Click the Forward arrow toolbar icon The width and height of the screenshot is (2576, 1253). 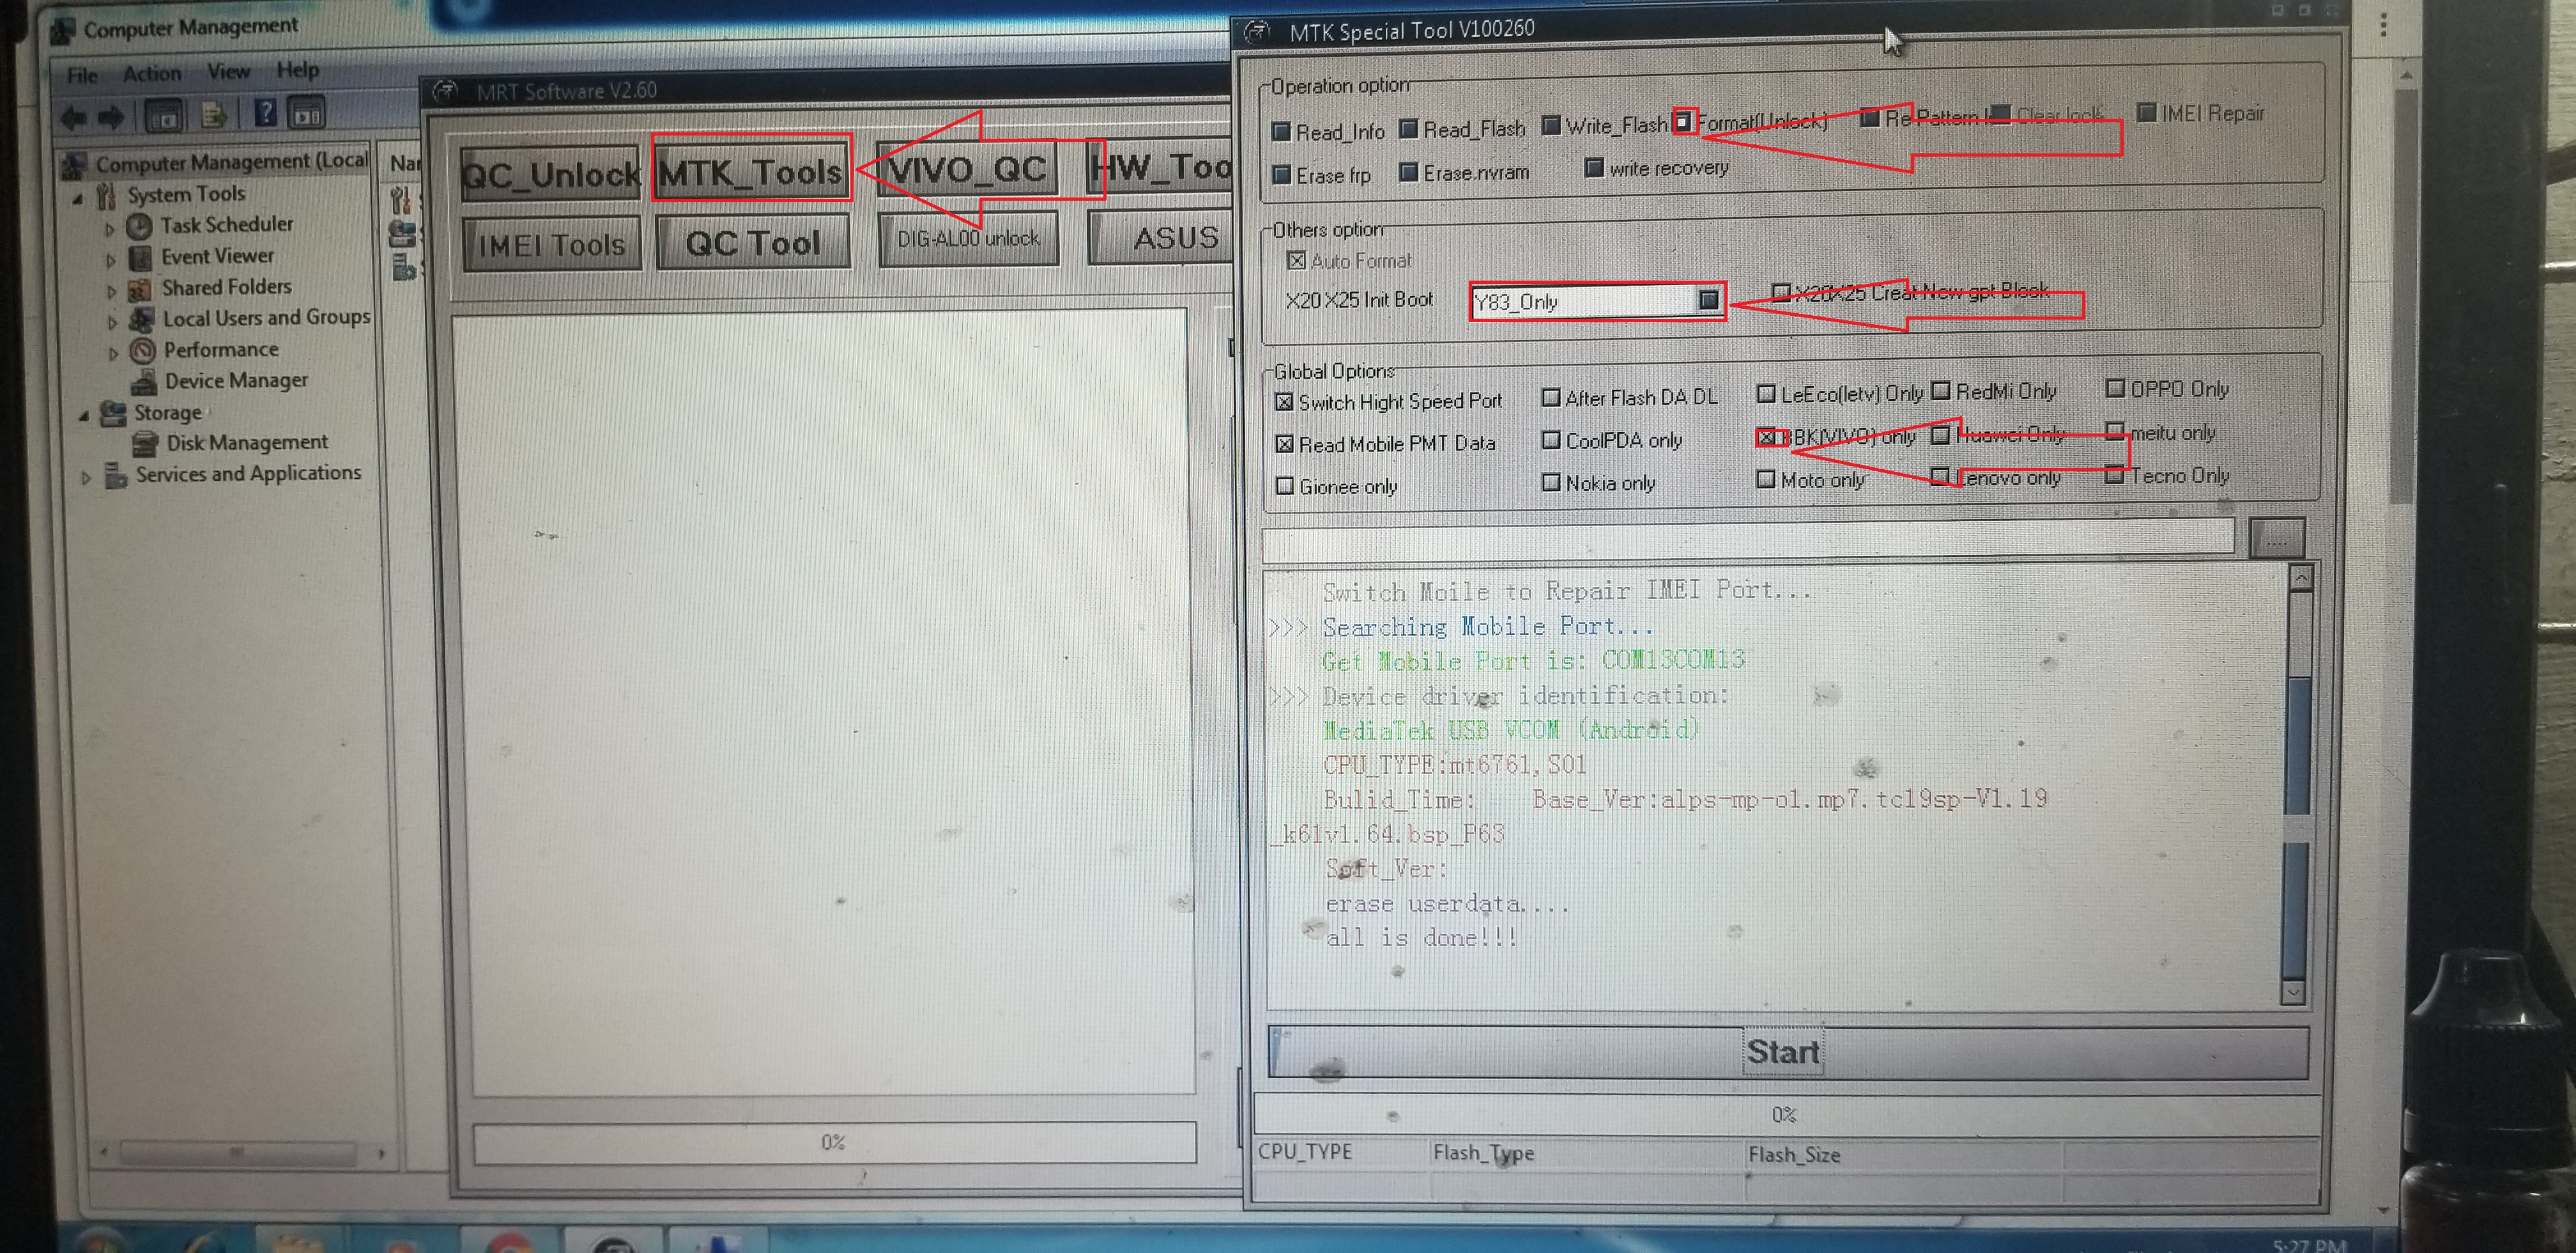tap(112, 117)
